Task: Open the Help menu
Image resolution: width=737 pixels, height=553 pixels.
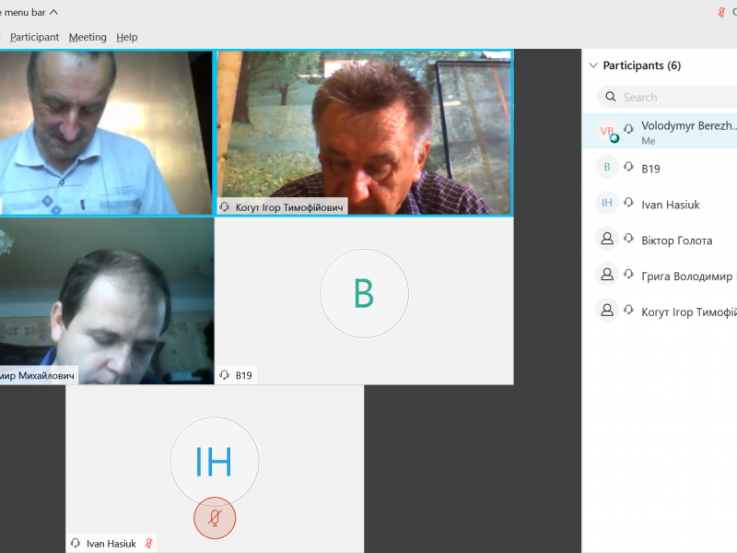Action: (x=127, y=37)
